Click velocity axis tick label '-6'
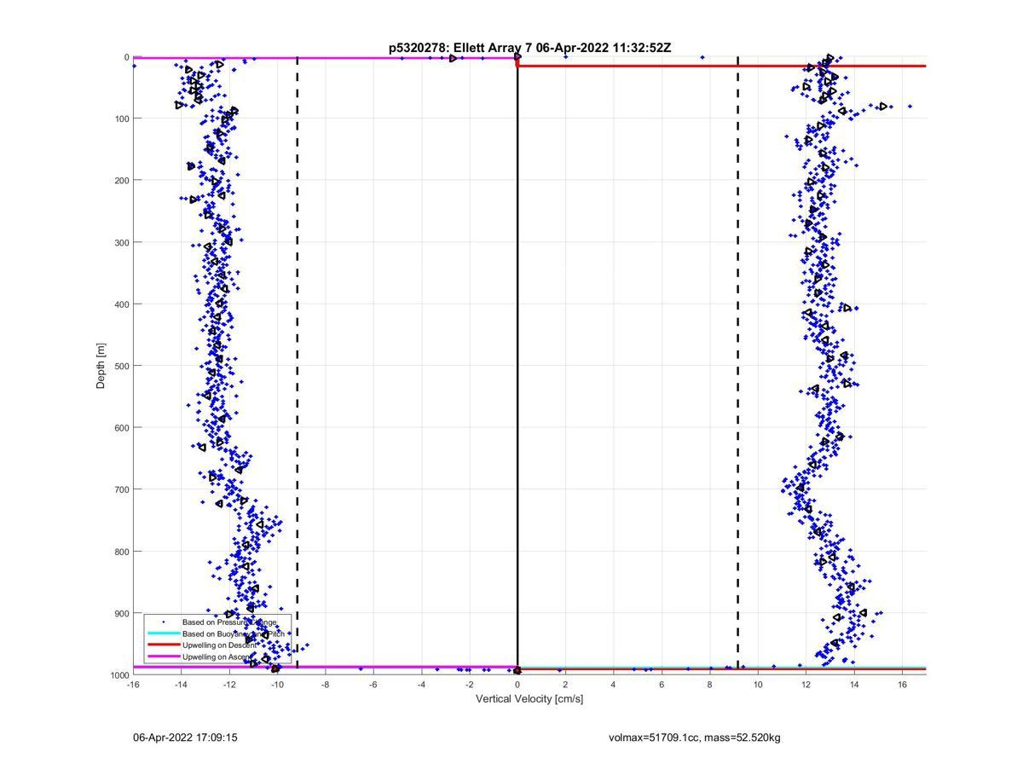The image size is (1023, 758). coord(373,685)
